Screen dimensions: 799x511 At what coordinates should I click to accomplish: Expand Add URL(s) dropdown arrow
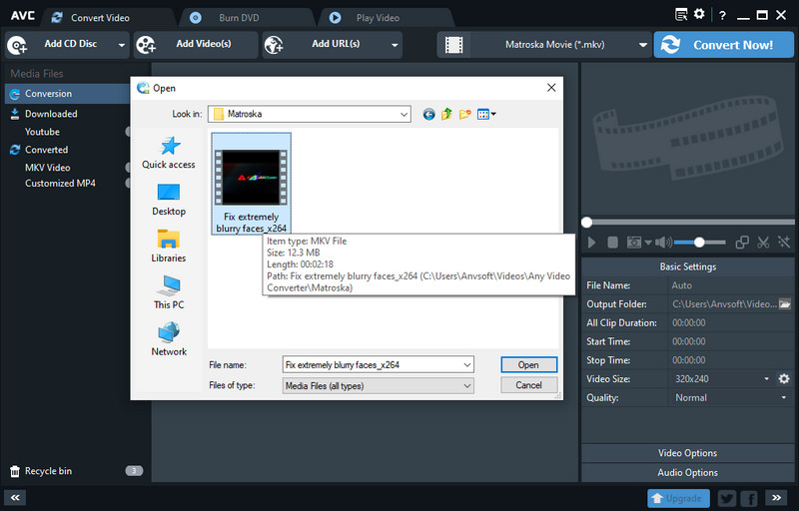pos(395,45)
